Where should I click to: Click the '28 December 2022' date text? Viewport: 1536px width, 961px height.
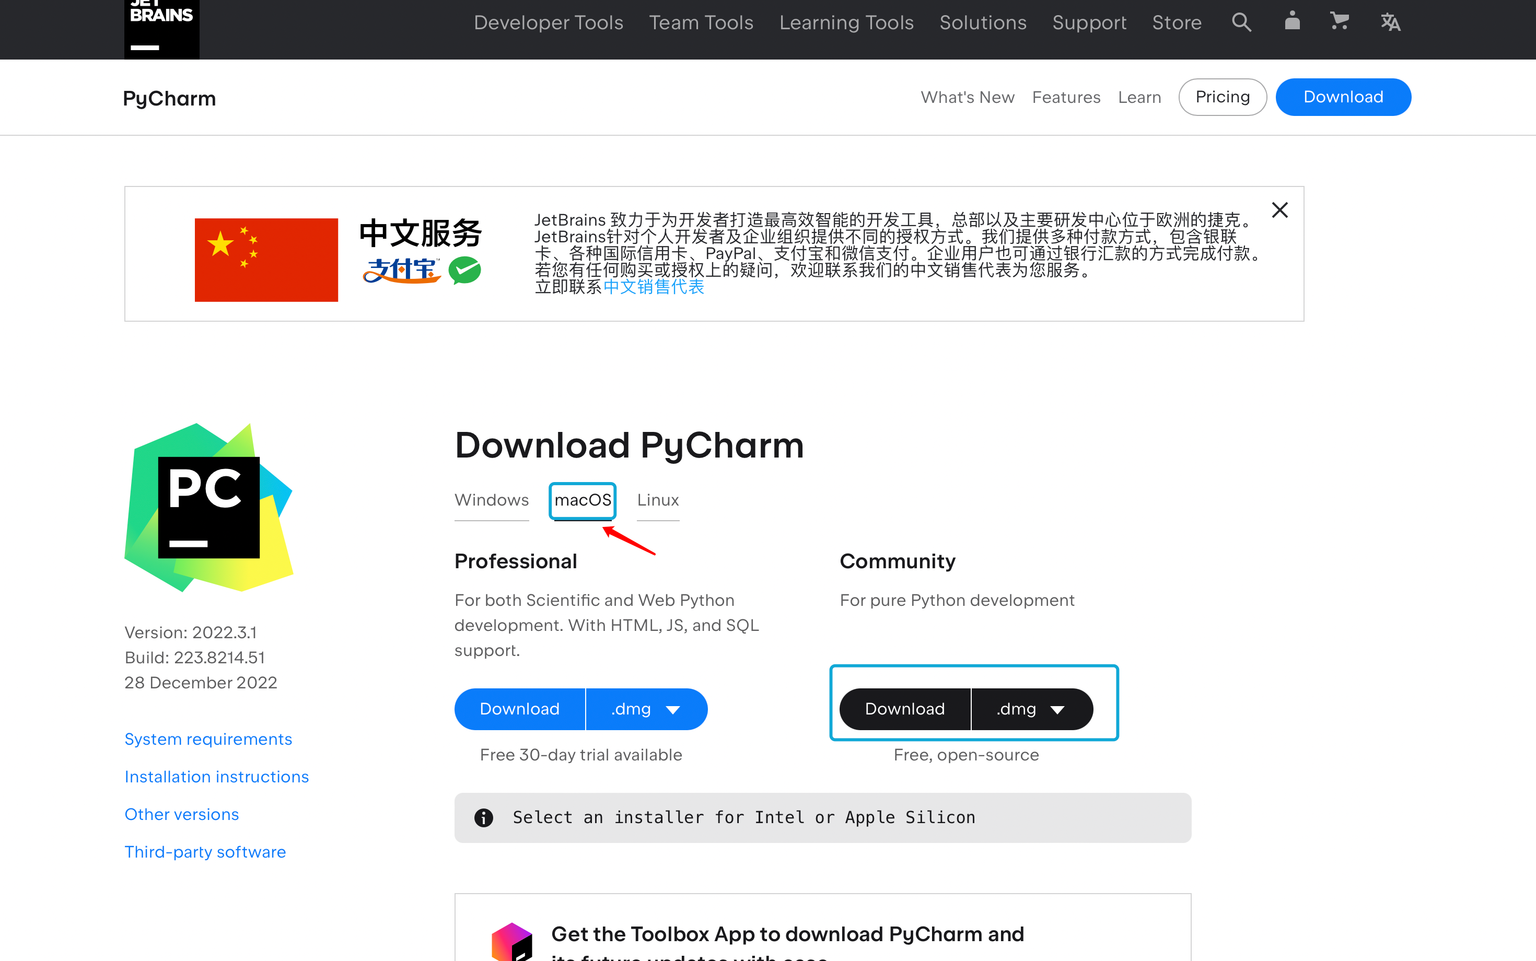pyautogui.click(x=201, y=683)
